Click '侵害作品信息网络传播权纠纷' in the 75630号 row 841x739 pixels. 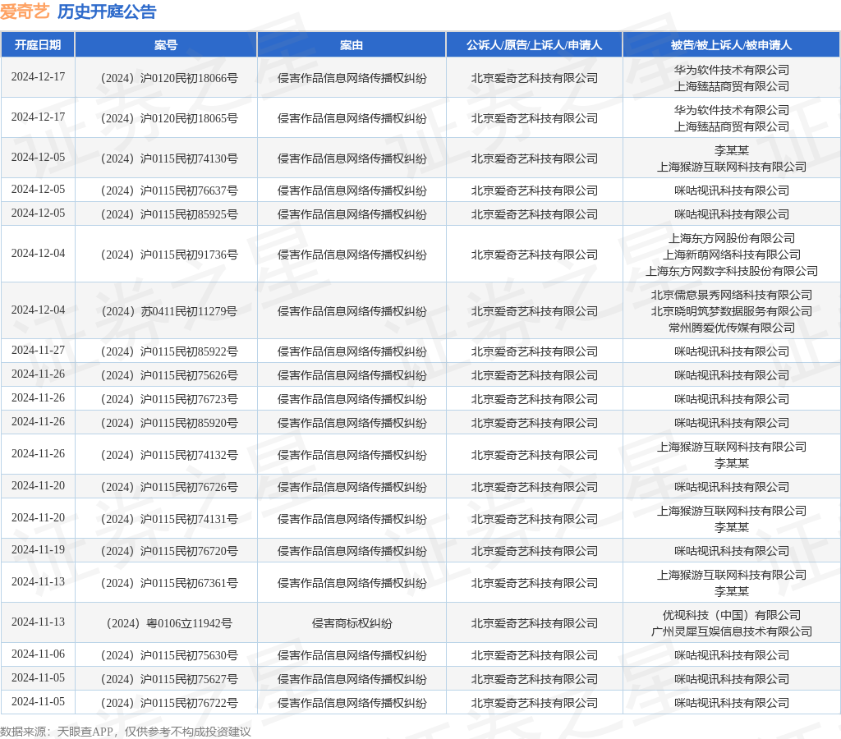pyautogui.click(x=352, y=656)
